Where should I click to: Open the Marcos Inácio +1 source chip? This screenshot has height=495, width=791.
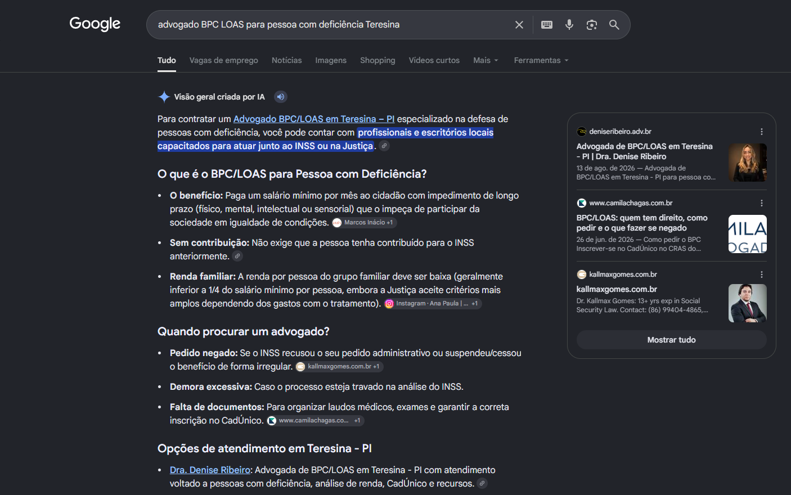[x=364, y=223]
